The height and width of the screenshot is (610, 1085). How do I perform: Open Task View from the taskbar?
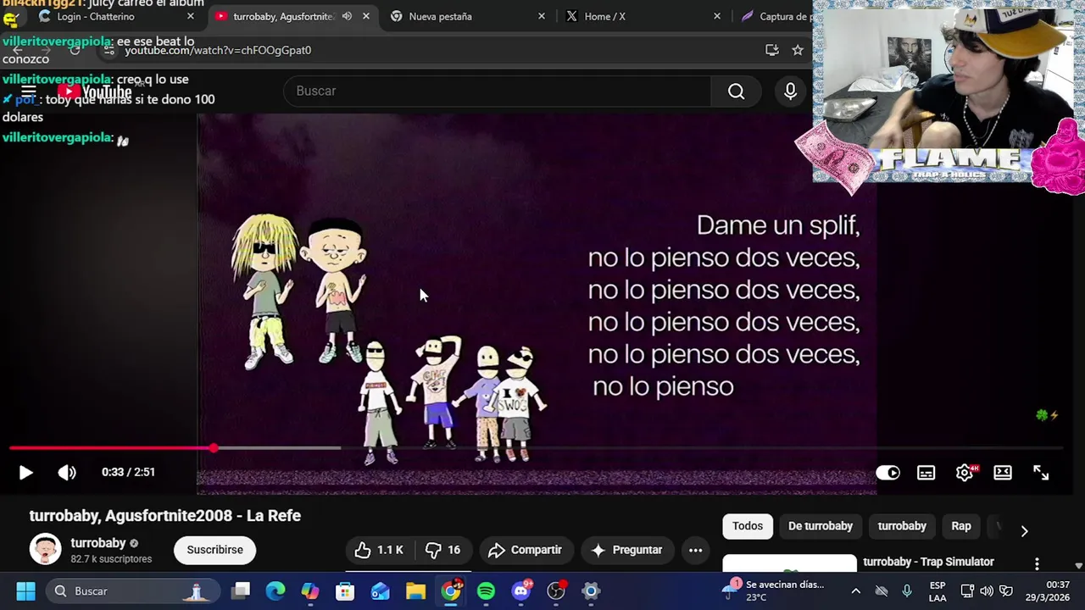pos(242,591)
